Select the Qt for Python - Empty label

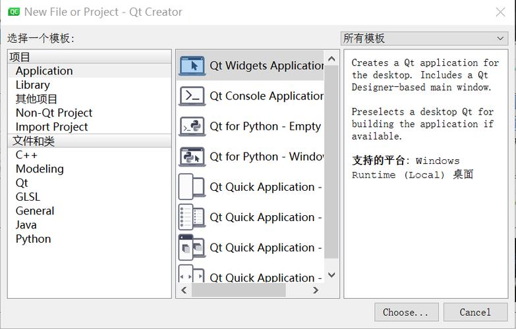pyautogui.click(x=265, y=126)
